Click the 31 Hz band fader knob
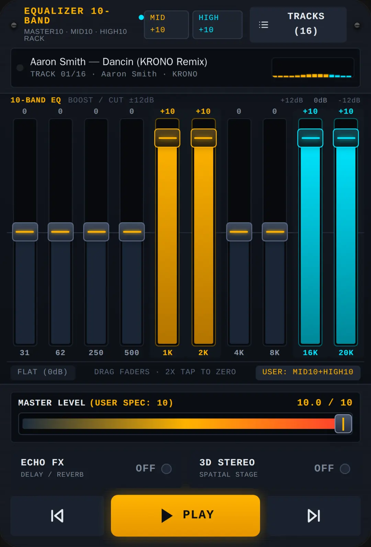371x547 pixels. point(25,232)
